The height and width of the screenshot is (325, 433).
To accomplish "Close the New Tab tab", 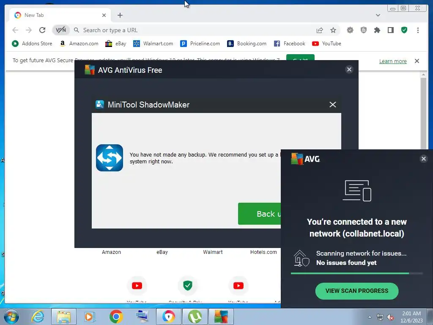I will 104,15.
